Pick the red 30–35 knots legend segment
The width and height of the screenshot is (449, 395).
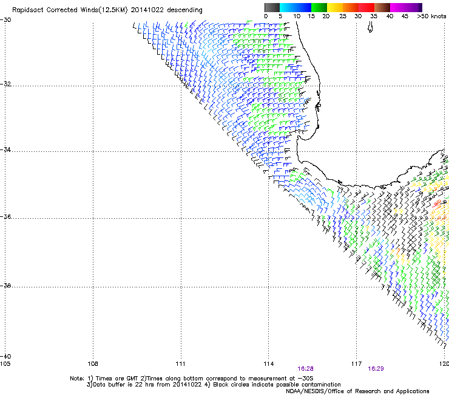click(366, 7)
